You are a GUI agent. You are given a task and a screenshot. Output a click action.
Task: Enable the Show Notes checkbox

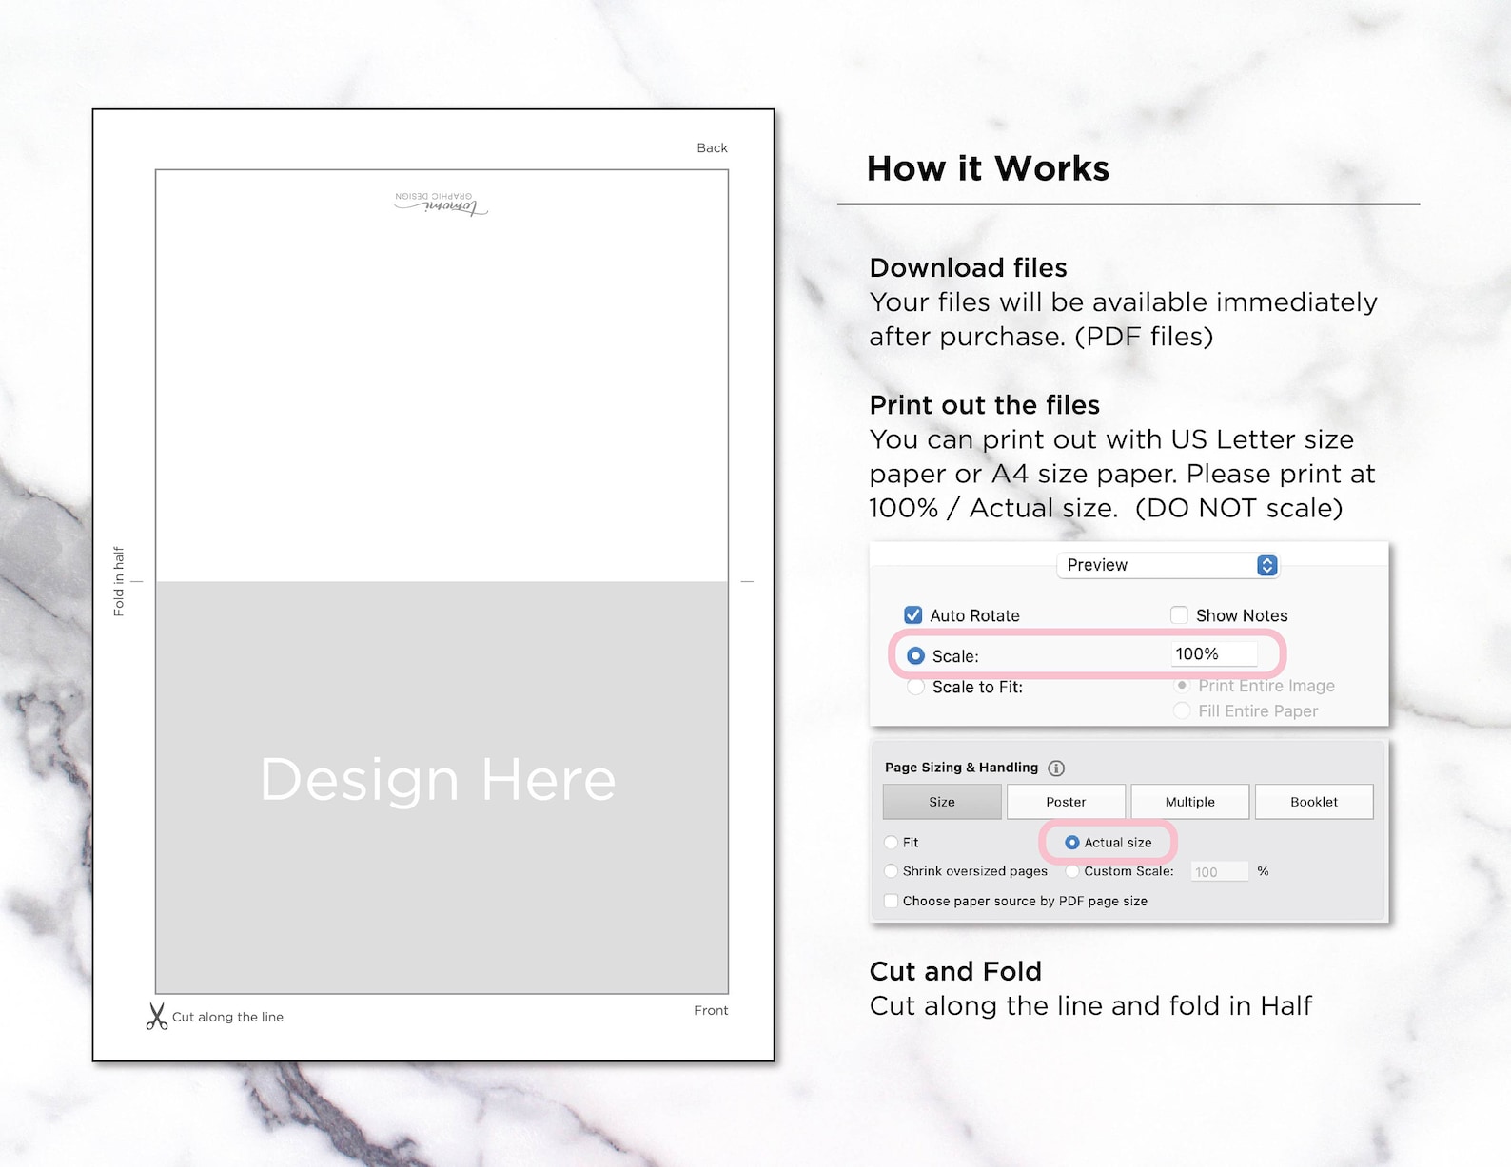tap(1179, 615)
